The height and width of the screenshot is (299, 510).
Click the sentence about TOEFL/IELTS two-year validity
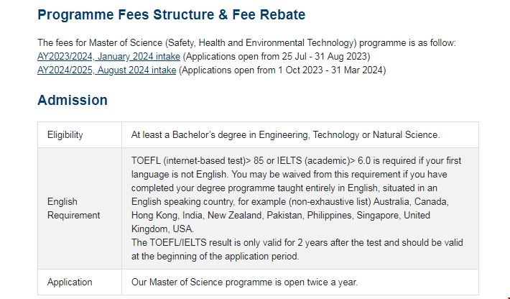tap(292, 242)
